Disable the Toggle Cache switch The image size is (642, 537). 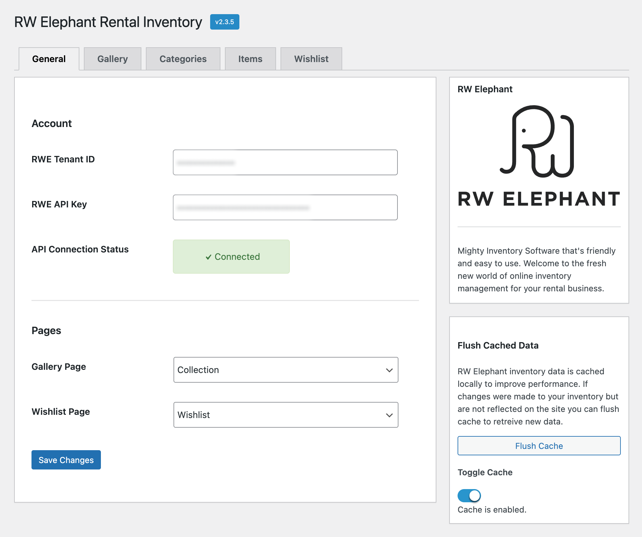tap(469, 496)
